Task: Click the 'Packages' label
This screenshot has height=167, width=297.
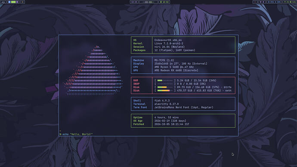Action: [x=139, y=50]
